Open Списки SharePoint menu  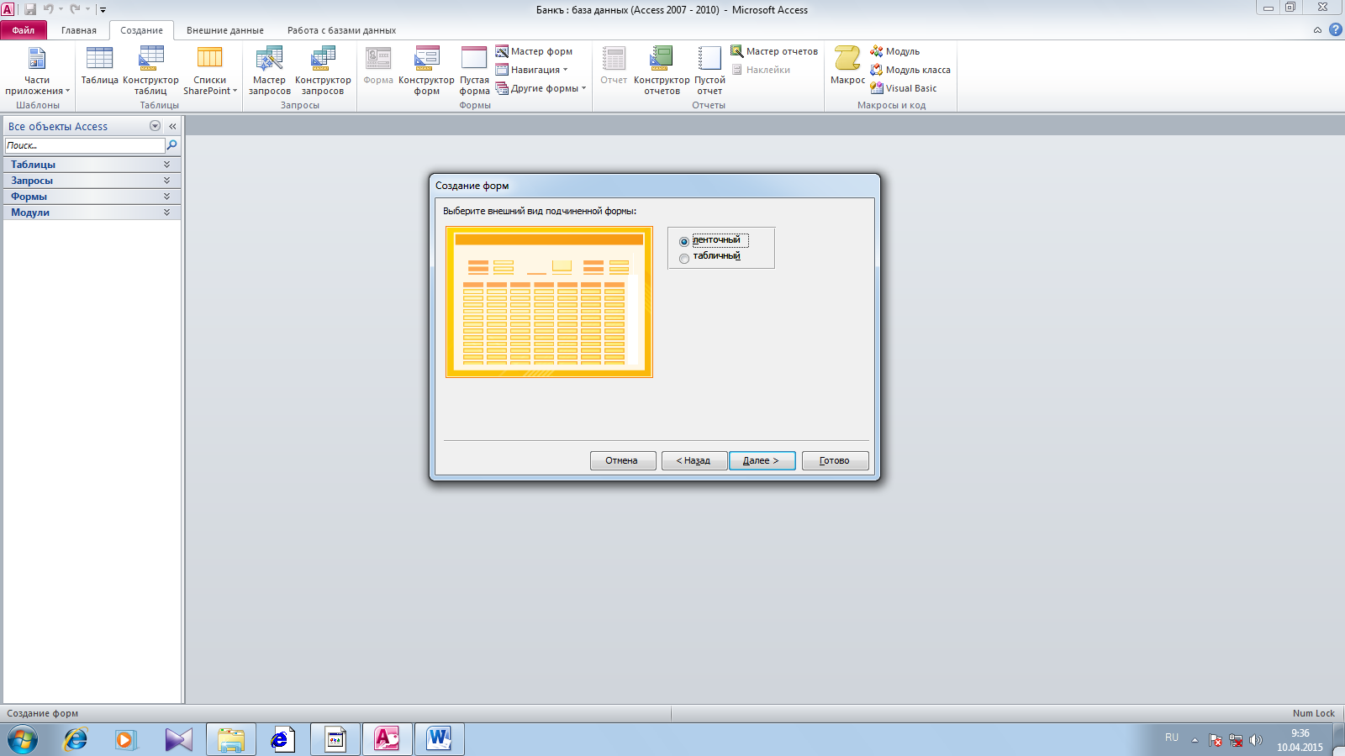(210, 71)
